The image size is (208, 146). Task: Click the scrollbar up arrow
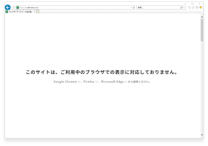tap(202, 17)
